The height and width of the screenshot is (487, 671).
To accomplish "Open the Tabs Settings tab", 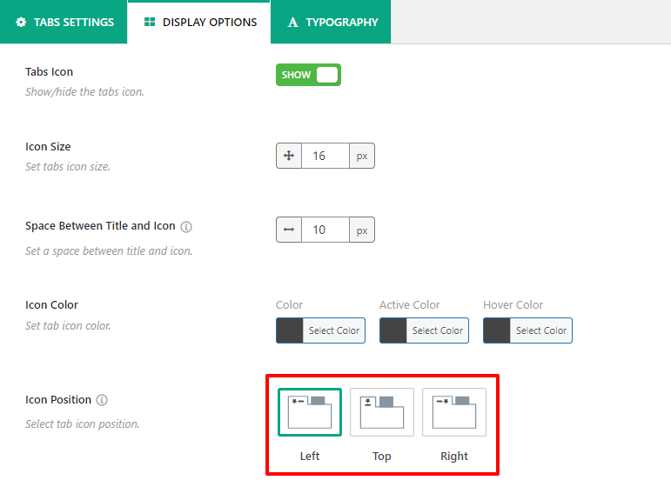I will (x=64, y=22).
